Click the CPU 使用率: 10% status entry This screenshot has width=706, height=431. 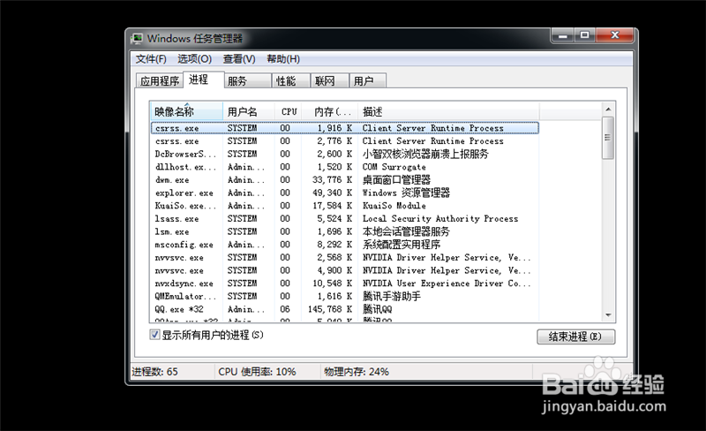pyautogui.click(x=257, y=372)
